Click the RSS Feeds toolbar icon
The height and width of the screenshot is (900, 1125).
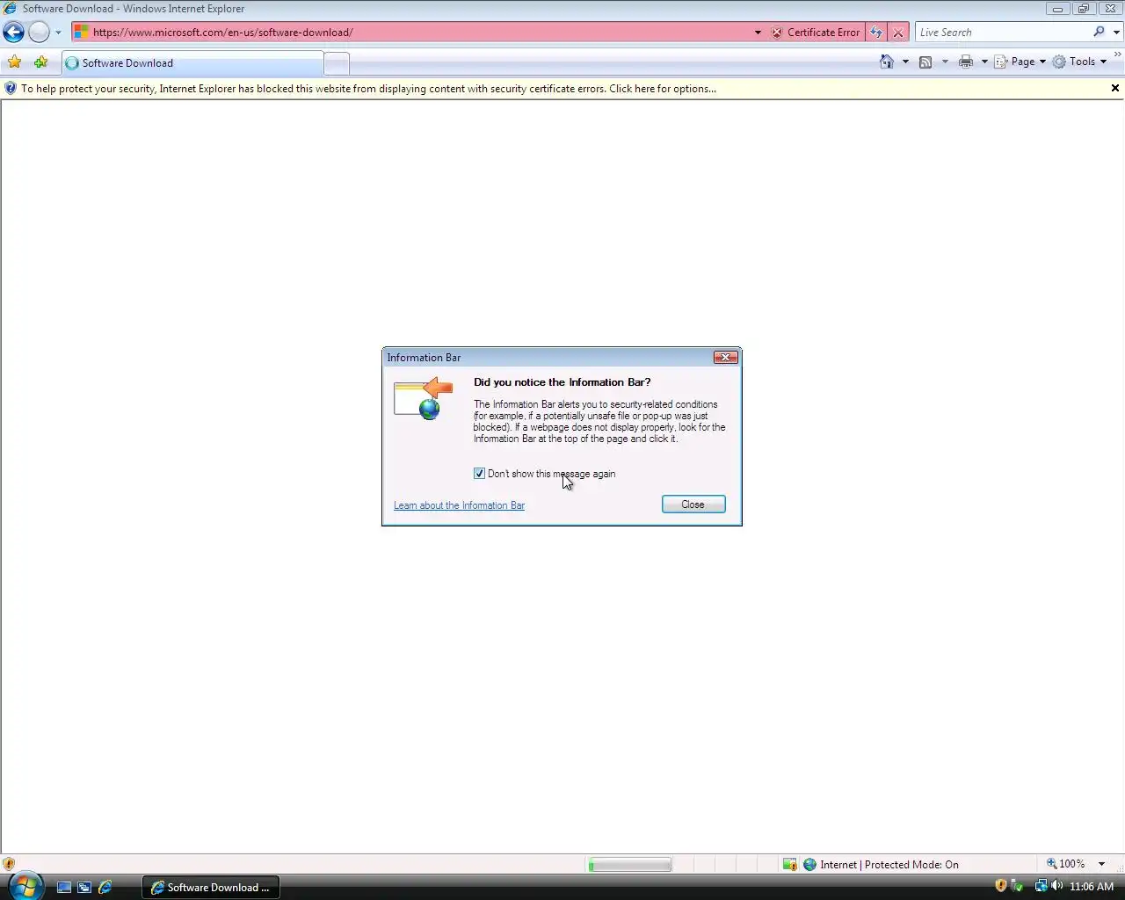tap(925, 62)
